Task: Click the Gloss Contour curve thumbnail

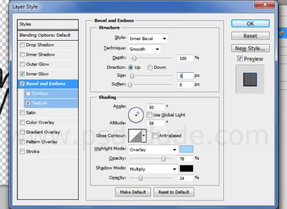Action: (135, 136)
